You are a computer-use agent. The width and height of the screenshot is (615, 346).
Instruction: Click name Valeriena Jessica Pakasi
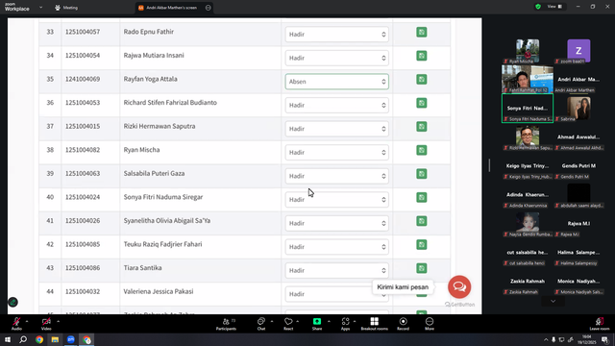point(159,291)
